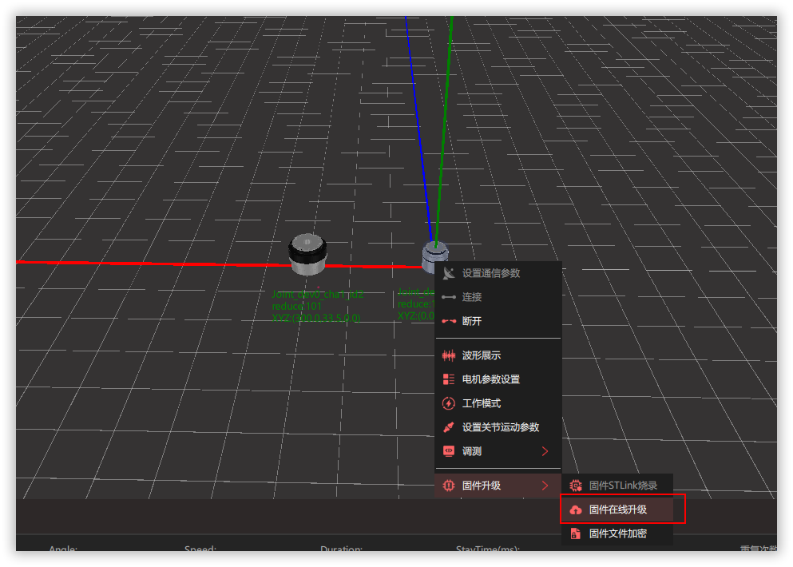Click the list icon beside 电机参数设置
The image size is (793, 567).
pos(448,379)
